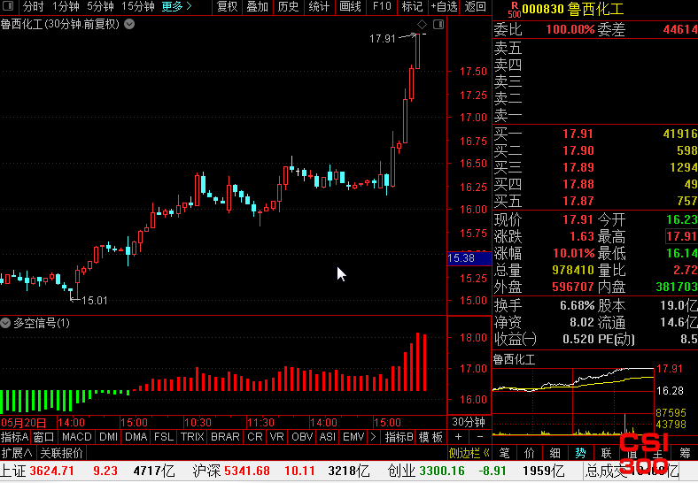Apply the DMA indicator
The image size is (698, 483).
[136, 437]
